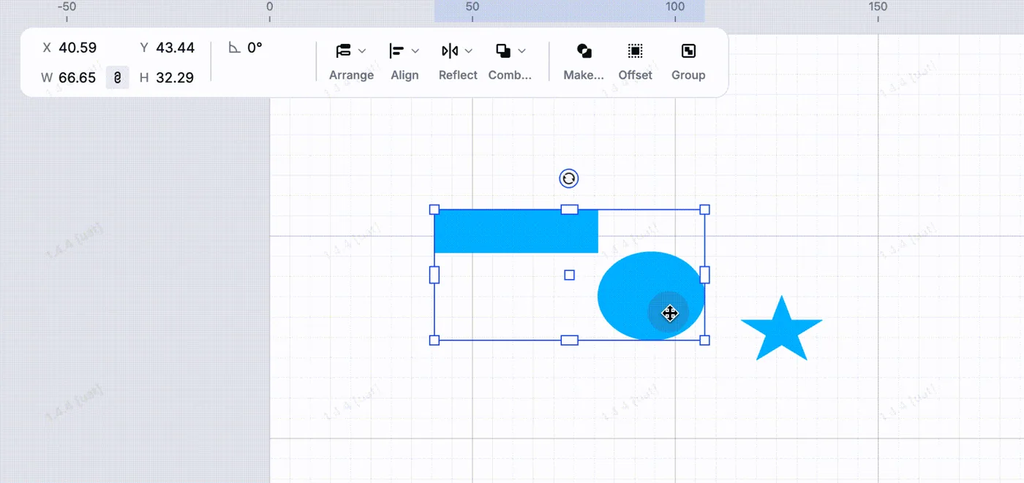Click the Combine shapes icon
This screenshot has height=483, width=1024.
click(503, 51)
